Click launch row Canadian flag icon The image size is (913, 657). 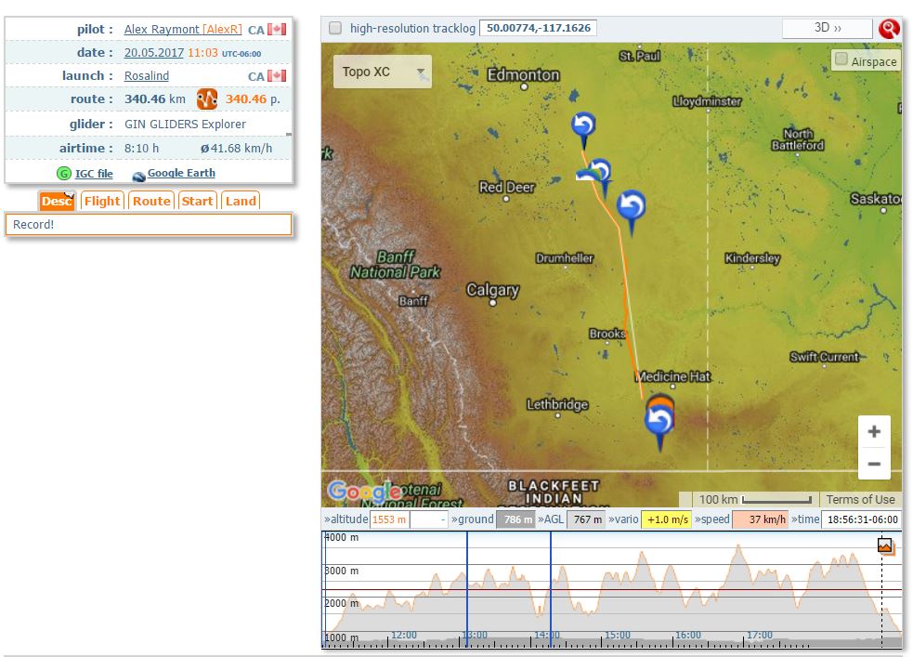tap(277, 75)
